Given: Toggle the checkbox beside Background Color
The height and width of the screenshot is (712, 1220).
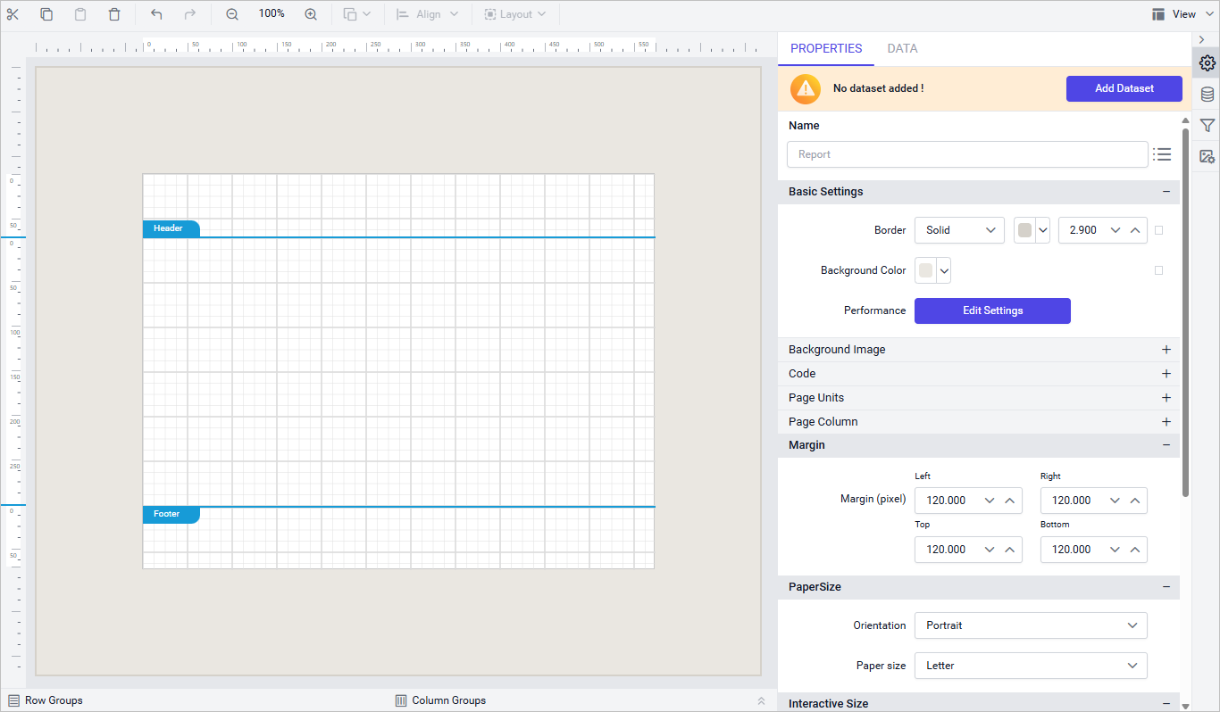Looking at the screenshot, I should (x=1158, y=270).
